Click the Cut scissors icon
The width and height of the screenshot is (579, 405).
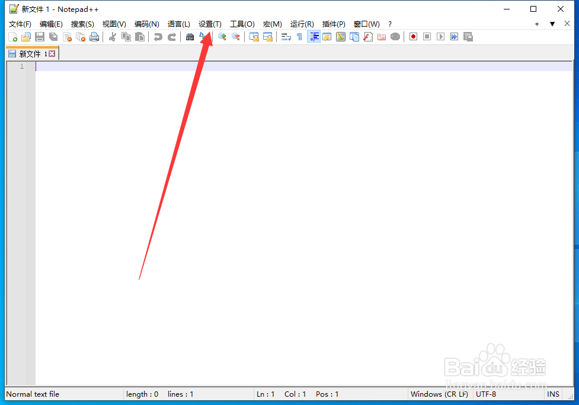[x=112, y=37]
